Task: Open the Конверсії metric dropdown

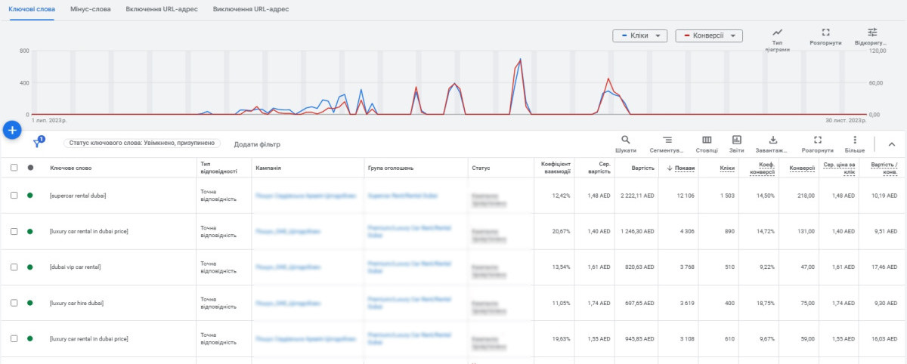Action: click(x=709, y=36)
